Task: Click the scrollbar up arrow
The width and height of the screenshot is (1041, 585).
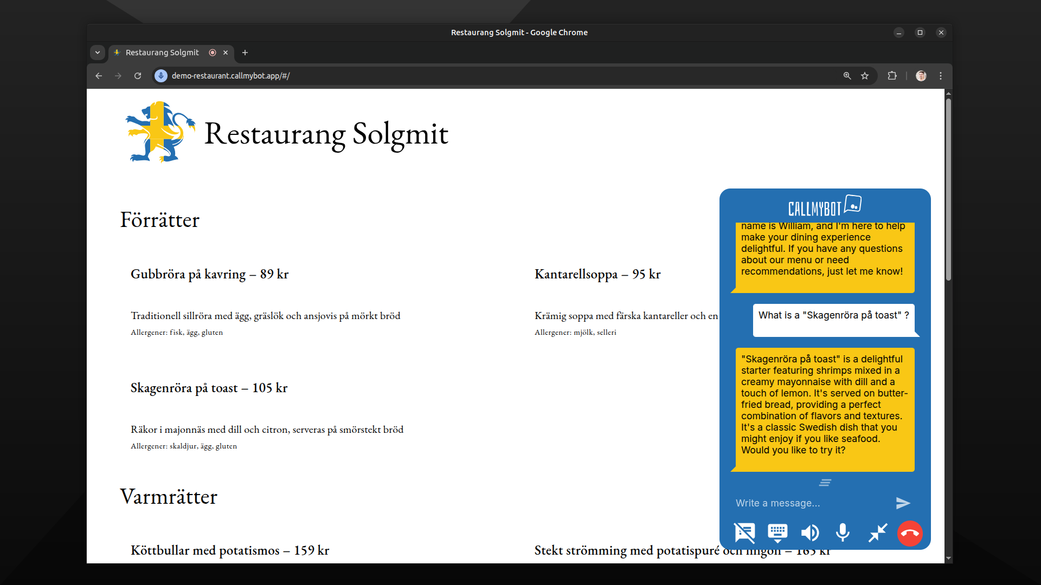Action: (x=948, y=94)
